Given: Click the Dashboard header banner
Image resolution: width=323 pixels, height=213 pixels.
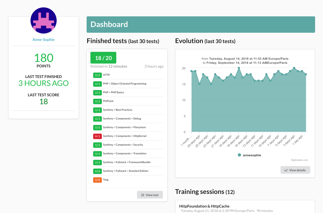Looking at the screenshot, I should point(201,24).
